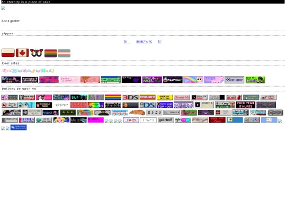
Task: Click the right webring arrow link
Action: (x=160, y=42)
